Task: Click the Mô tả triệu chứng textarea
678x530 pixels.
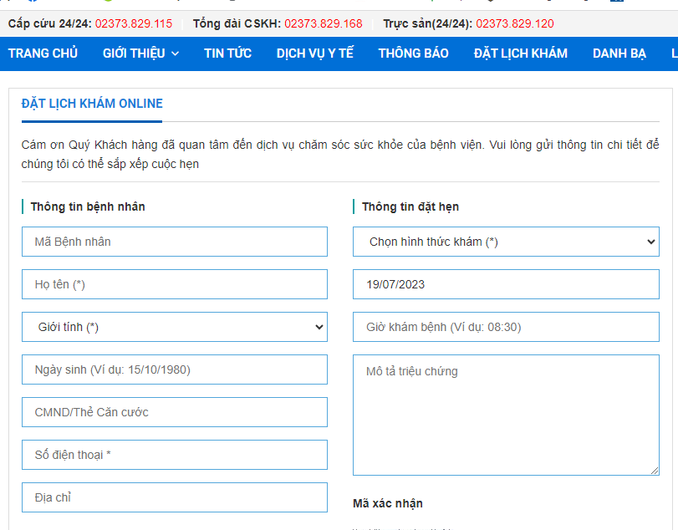Action: point(506,415)
